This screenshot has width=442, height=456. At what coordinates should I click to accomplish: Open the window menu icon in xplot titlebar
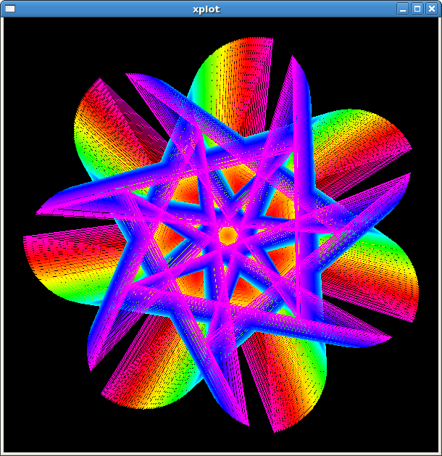coord(10,9)
